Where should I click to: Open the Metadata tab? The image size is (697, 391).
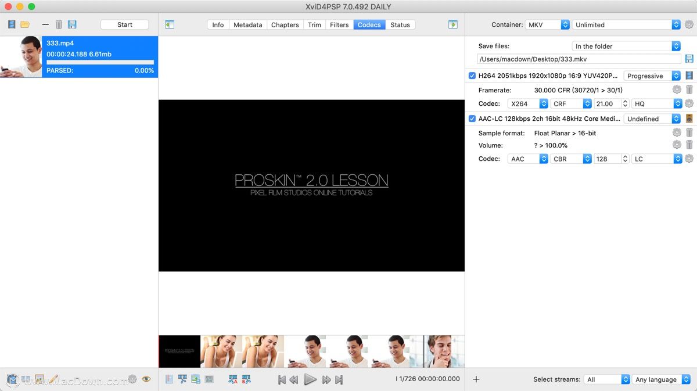[247, 24]
